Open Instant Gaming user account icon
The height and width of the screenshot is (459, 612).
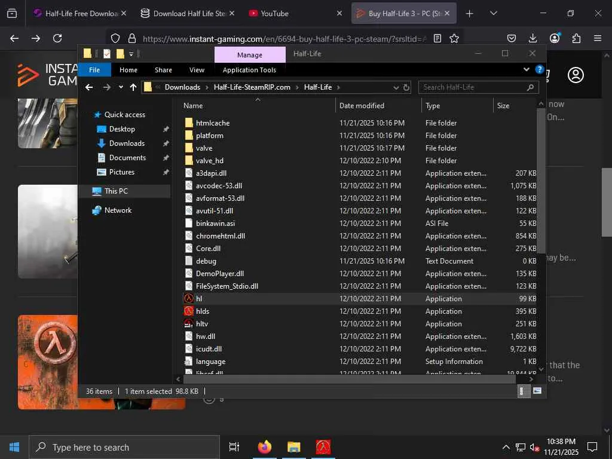tap(576, 75)
